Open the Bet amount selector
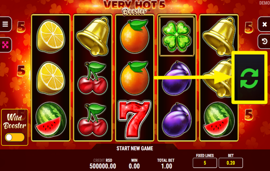The width and height of the screenshot is (270, 171). (x=231, y=163)
